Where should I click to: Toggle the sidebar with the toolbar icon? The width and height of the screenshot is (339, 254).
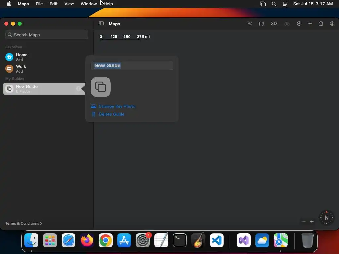101,23
